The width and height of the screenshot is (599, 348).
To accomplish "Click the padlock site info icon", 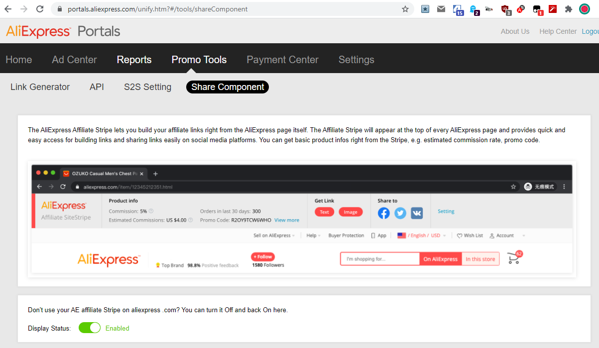I will coord(60,9).
